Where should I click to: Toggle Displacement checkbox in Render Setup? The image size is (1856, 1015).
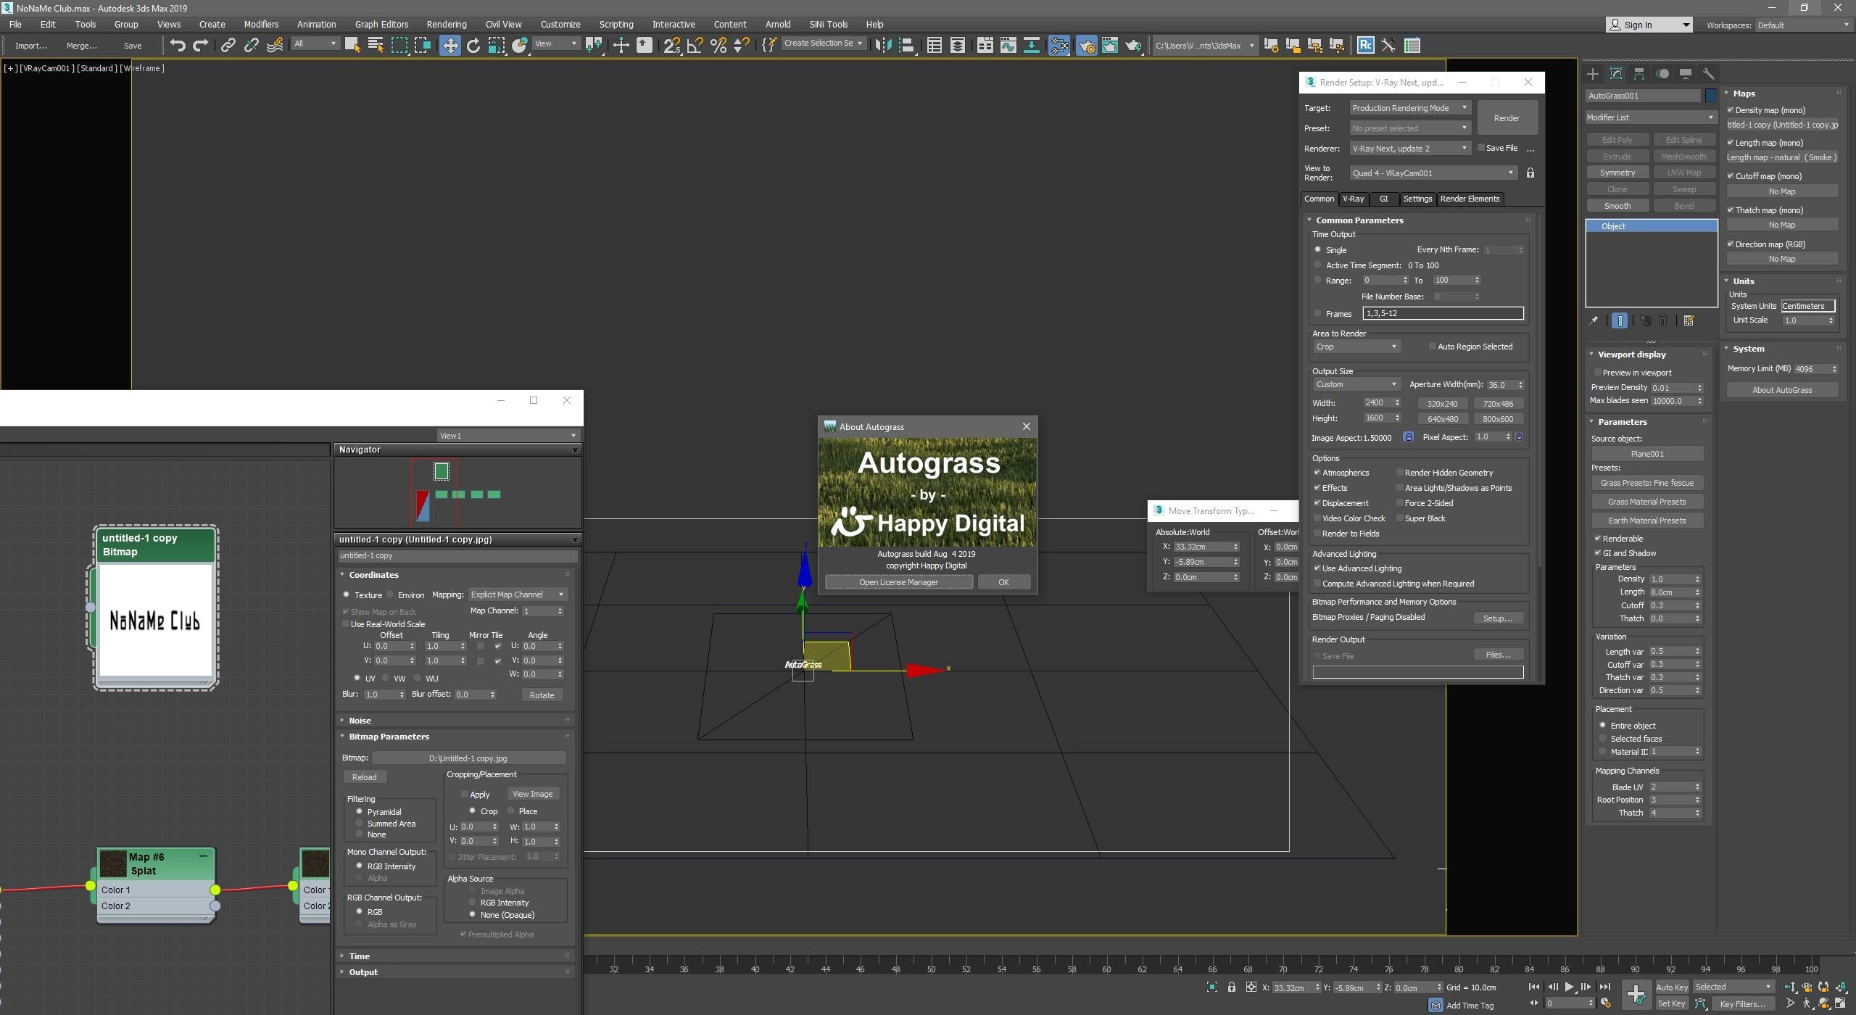[1317, 503]
